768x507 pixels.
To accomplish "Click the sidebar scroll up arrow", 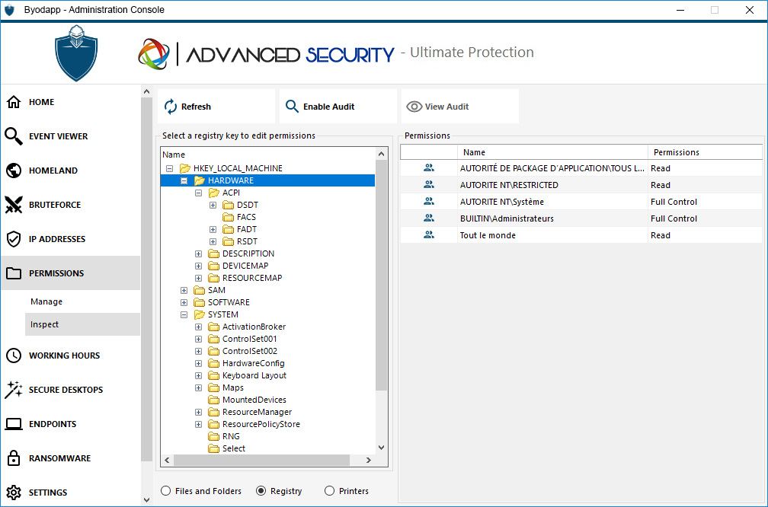I will (146, 91).
